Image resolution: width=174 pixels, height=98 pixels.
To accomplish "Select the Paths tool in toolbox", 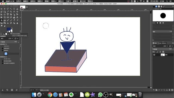I will 5,12.
